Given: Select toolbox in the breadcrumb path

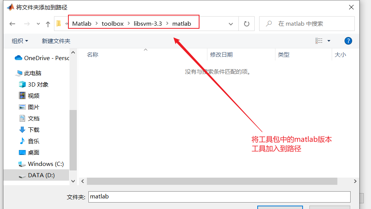Looking at the screenshot, I should 113,24.
